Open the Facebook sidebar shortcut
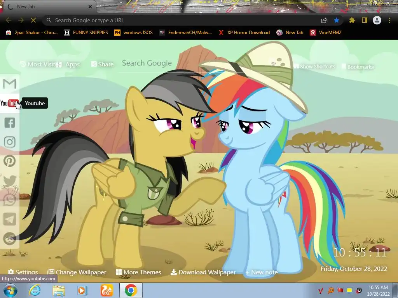Screen dimensions: 398x298 coord(10,123)
